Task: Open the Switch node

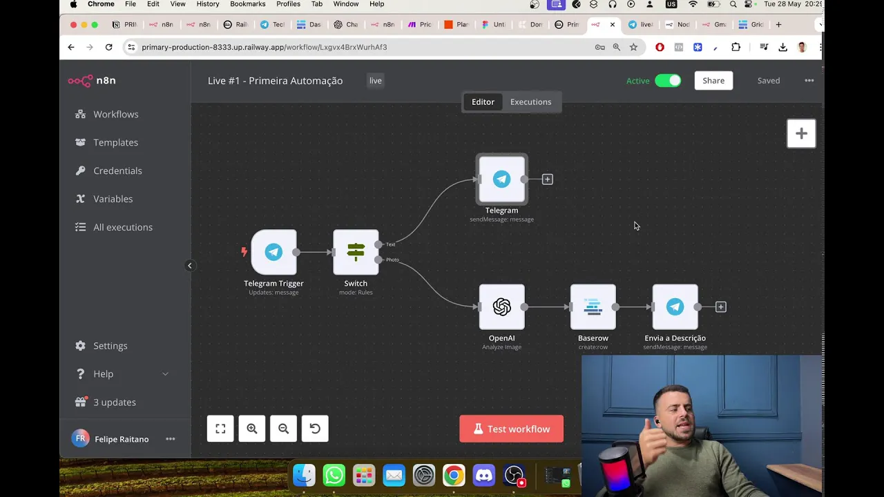Action: point(356,252)
